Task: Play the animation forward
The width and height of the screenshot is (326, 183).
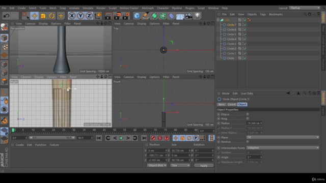Action: tap(121, 138)
